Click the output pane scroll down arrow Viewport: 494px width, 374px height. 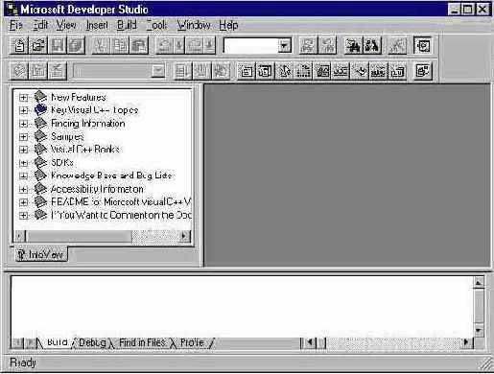coord(479,330)
